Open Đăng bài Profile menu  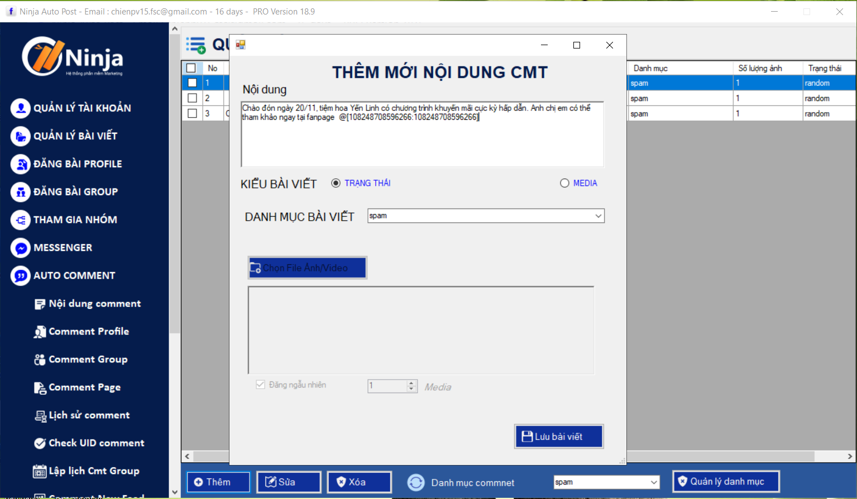click(x=78, y=164)
